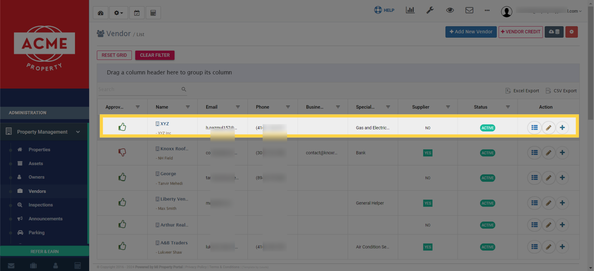The image size is (594, 271).
Task: Open the calculator icon in top toolbar
Action: (x=153, y=13)
